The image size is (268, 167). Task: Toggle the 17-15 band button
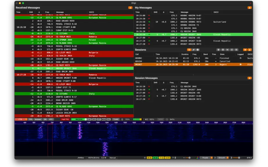click(x=162, y=158)
